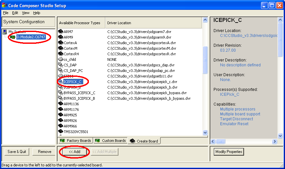285x169 pixels.
Task: Click the up arrow of processor list scrollbar
Action: 205,20
